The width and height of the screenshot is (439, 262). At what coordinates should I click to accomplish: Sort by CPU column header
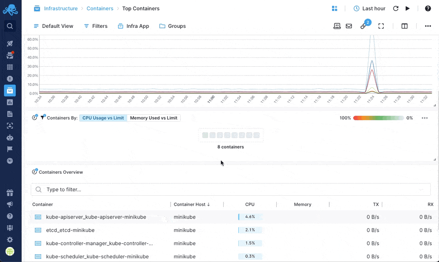[250, 204]
